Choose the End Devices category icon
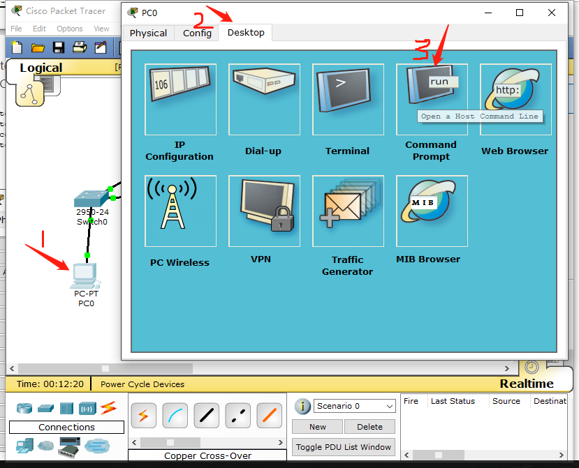 24,446
